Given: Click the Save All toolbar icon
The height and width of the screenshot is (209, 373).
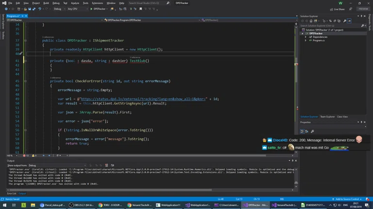Looking at the screenshot, I should pos(34,9).
